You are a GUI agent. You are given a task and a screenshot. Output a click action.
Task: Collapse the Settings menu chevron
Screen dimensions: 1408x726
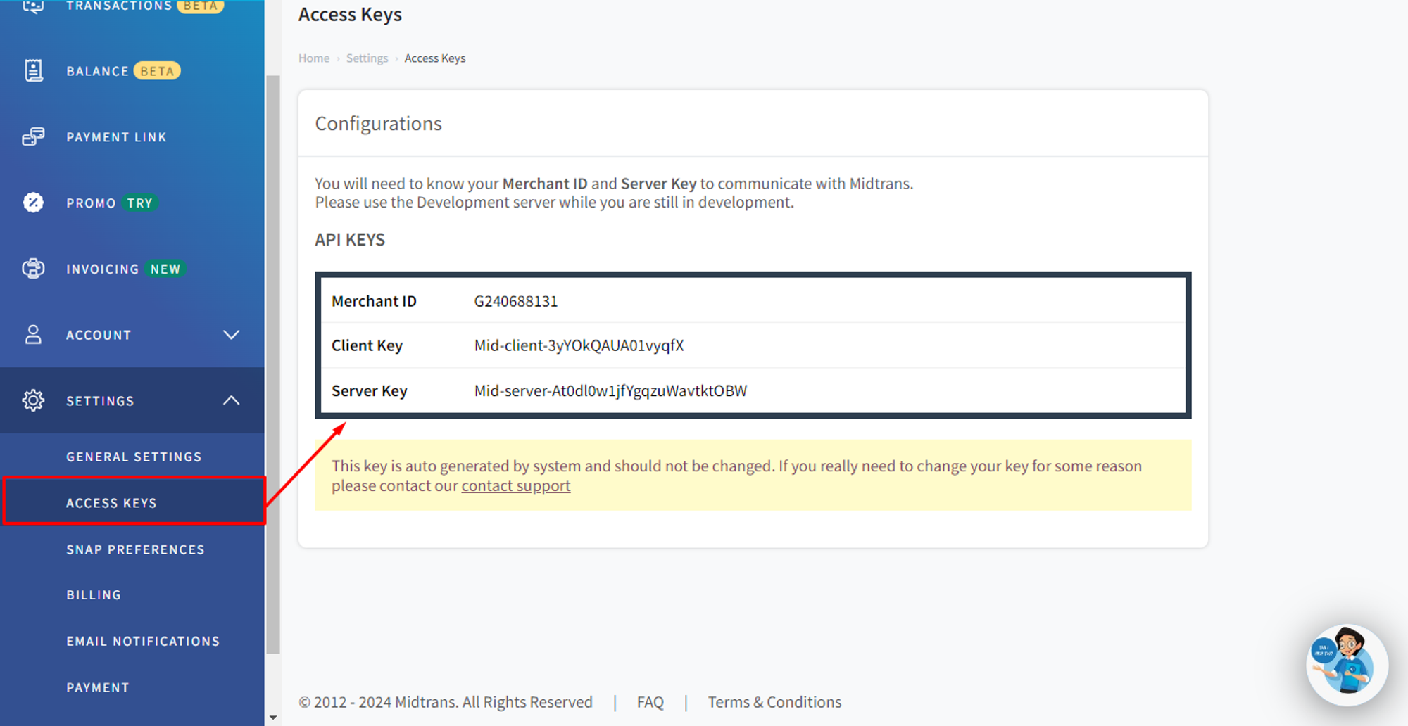pyautogui.click(x=231, y=400)
